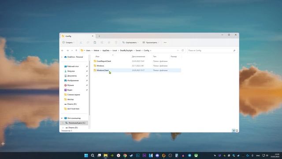
Task: Open Google Chrome from taskbar
Action: pos(125,155)
